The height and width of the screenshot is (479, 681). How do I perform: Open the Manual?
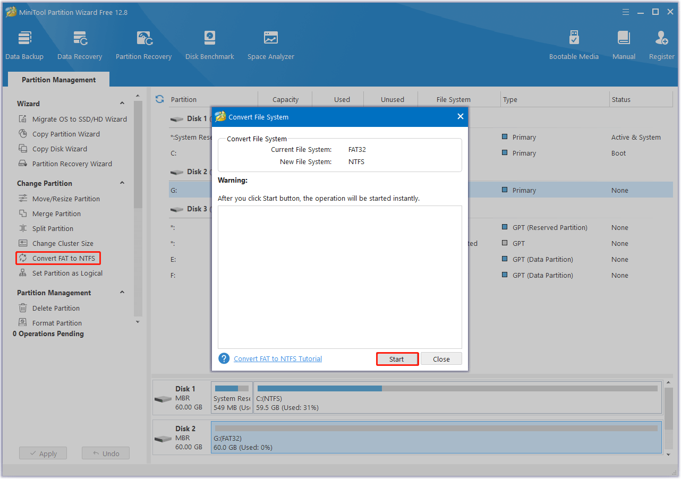pyautogui.click(x=624, y=45)
